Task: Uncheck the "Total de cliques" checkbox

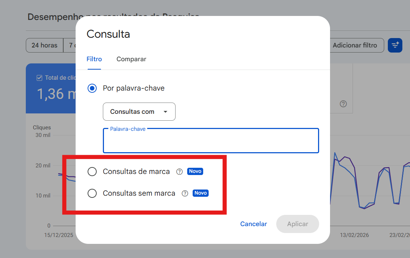Action: point(39,78)
